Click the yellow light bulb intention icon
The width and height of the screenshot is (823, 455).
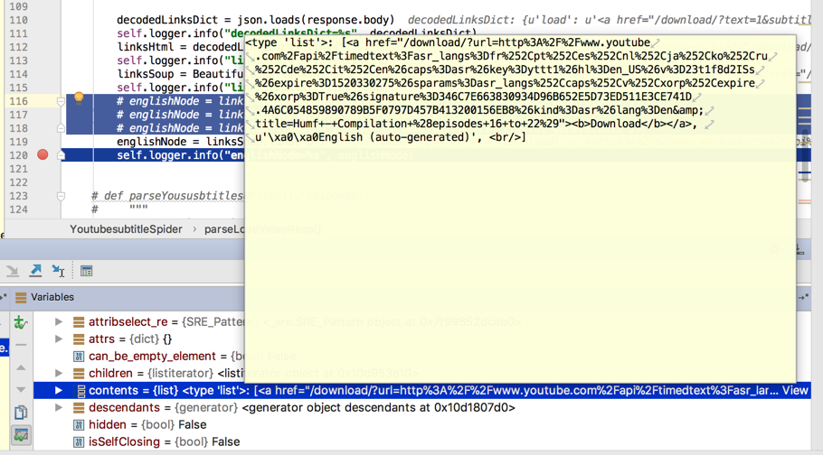(x=79, y=97)
